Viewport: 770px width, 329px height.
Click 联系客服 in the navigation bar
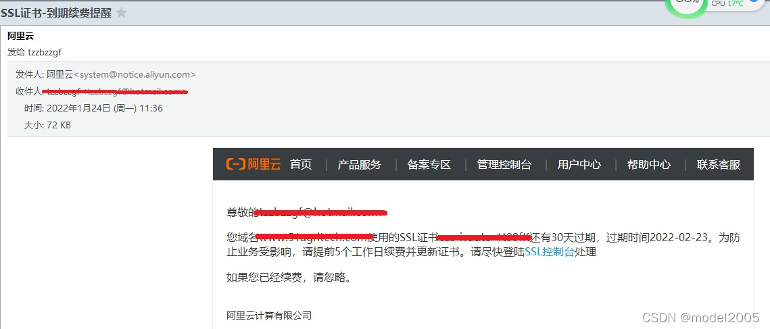click(719, 165)
